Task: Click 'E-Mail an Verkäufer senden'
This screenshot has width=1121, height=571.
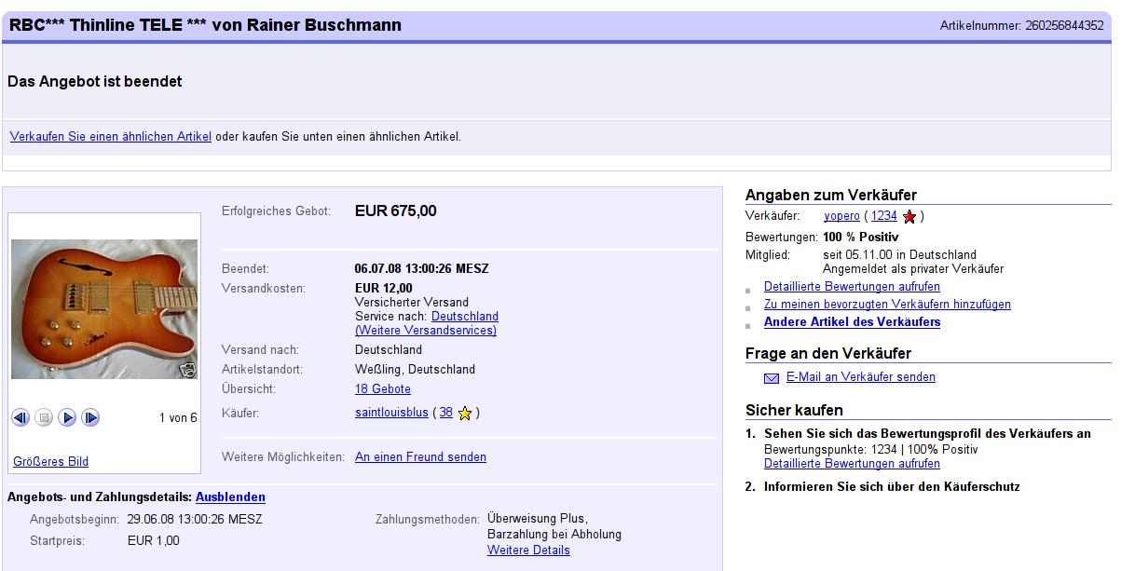Action: click(x=861, y=377)
